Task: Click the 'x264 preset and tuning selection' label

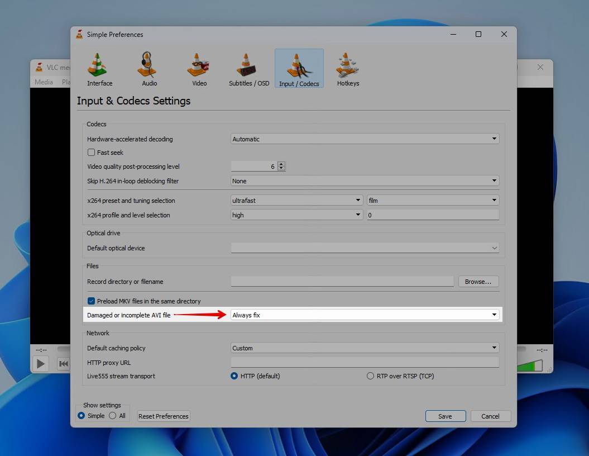Action: (x=131, y=201)
